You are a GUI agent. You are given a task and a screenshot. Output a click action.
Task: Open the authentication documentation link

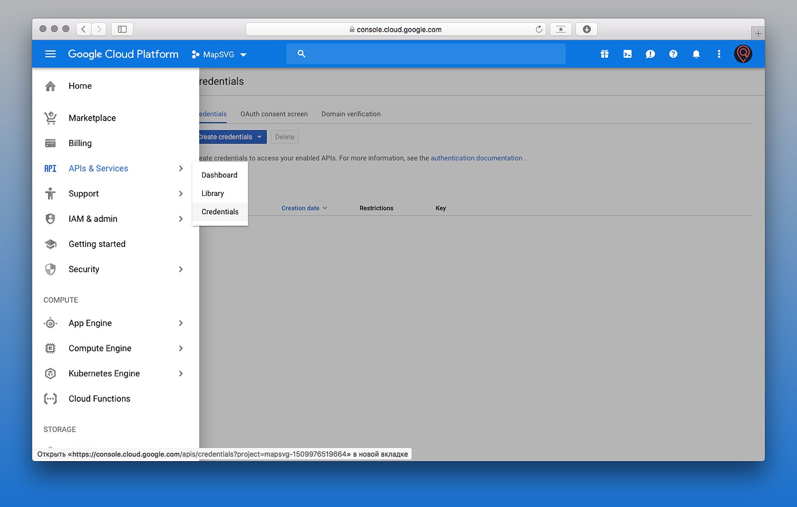[x=477, y=158]
